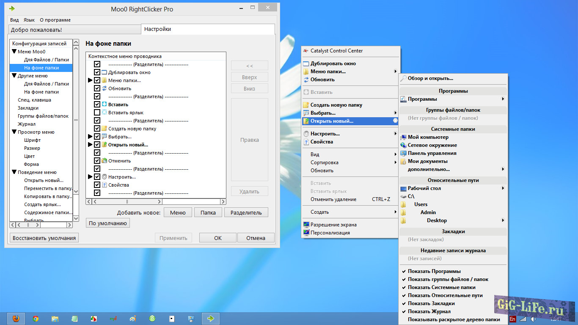Expand the Настроить list item arrow
578x325 pixels.
tap(90, 177)
